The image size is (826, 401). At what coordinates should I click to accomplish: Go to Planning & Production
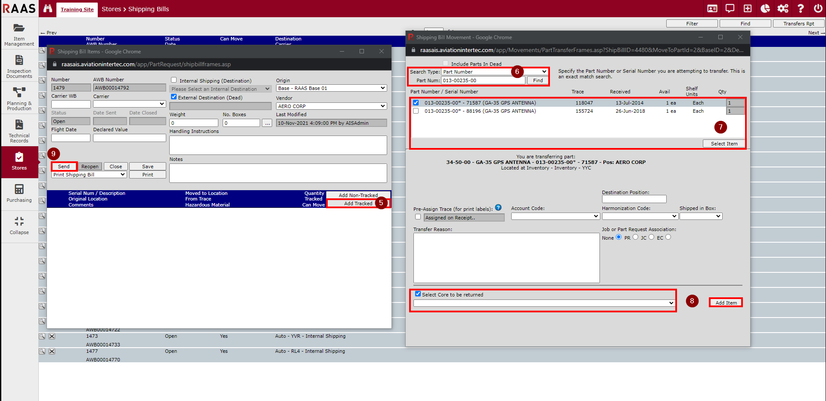tap(19, 99)
